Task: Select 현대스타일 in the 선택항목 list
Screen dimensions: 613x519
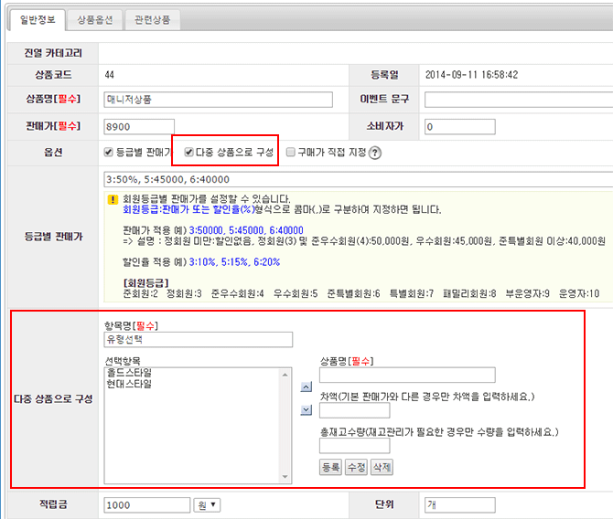Action: tap(129, 384)
